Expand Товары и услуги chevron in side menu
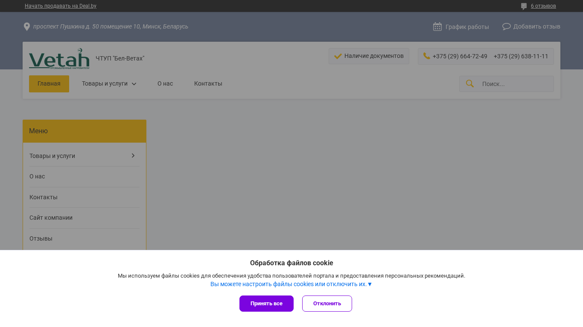Screen dimensions: 583x327 133,156
